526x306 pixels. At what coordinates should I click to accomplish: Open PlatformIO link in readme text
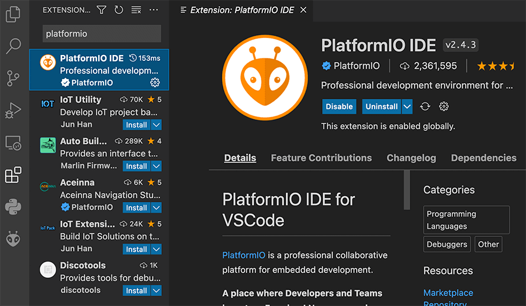(244, 255)
